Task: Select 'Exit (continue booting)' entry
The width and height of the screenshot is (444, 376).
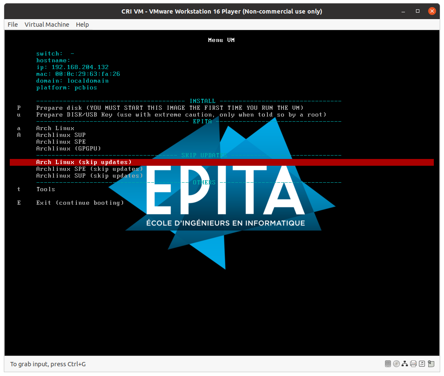Action: coord(80,203)
